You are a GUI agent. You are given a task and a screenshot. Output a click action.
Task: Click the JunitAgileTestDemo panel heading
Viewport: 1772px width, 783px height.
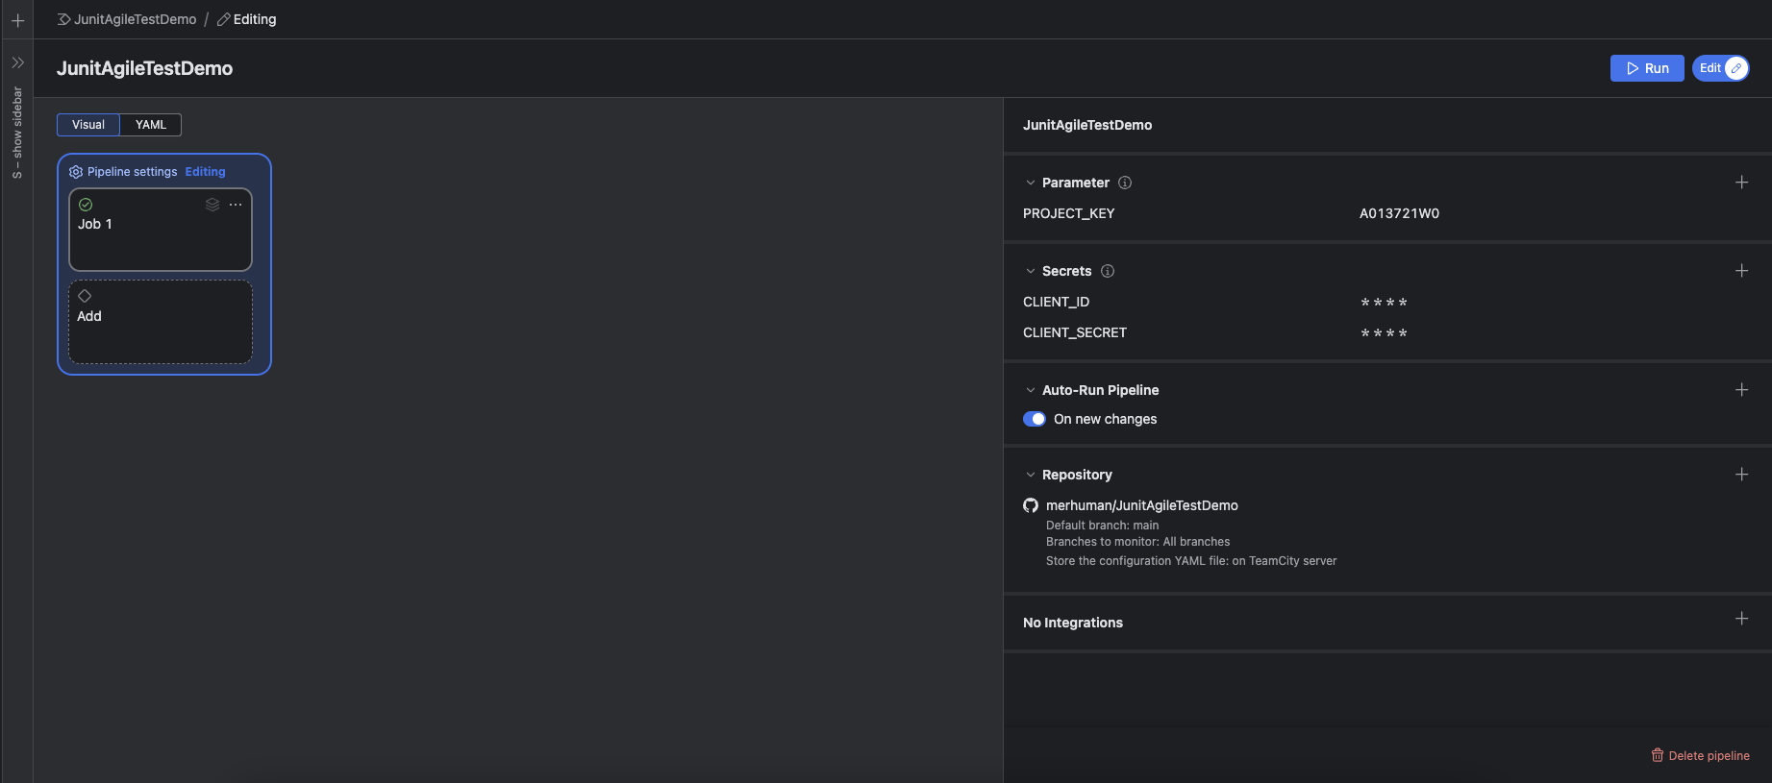point(1087,125)
